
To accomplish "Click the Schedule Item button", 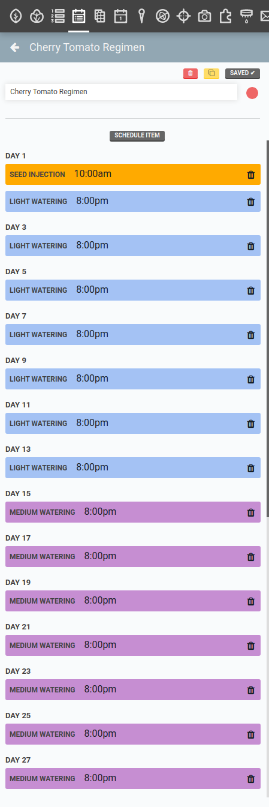I will (x=137, y=136).
